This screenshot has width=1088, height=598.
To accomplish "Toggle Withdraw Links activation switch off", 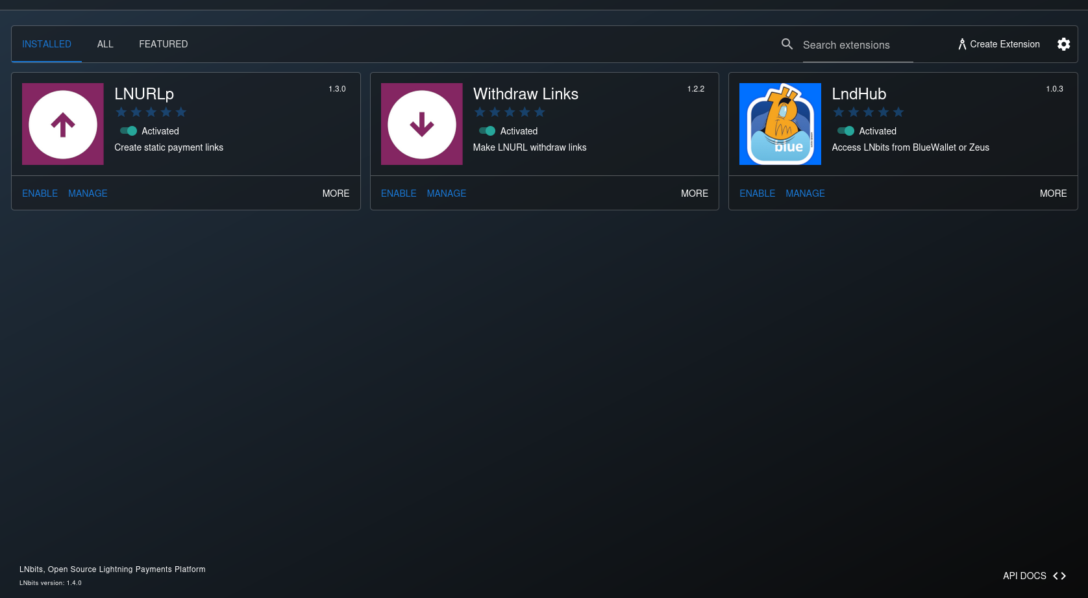I will point(487,131).
